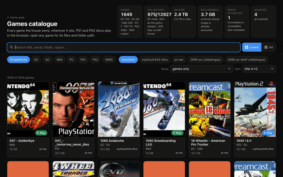Filter by SNES platform
The height and width of the screenshot is (177, 283).
coord(109,60)
